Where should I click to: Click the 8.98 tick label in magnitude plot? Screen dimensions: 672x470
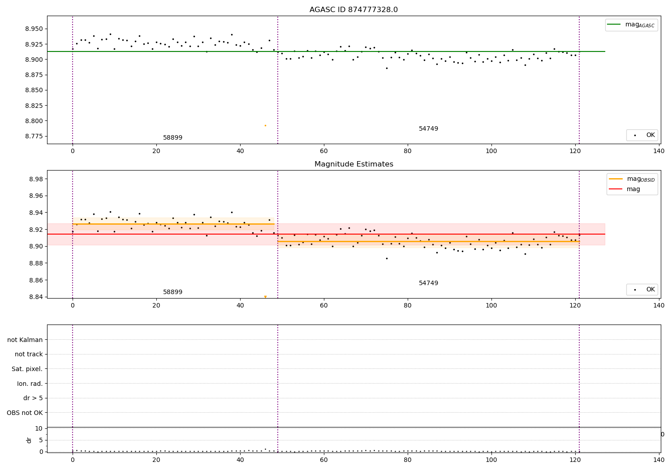[x=36, y=179]
